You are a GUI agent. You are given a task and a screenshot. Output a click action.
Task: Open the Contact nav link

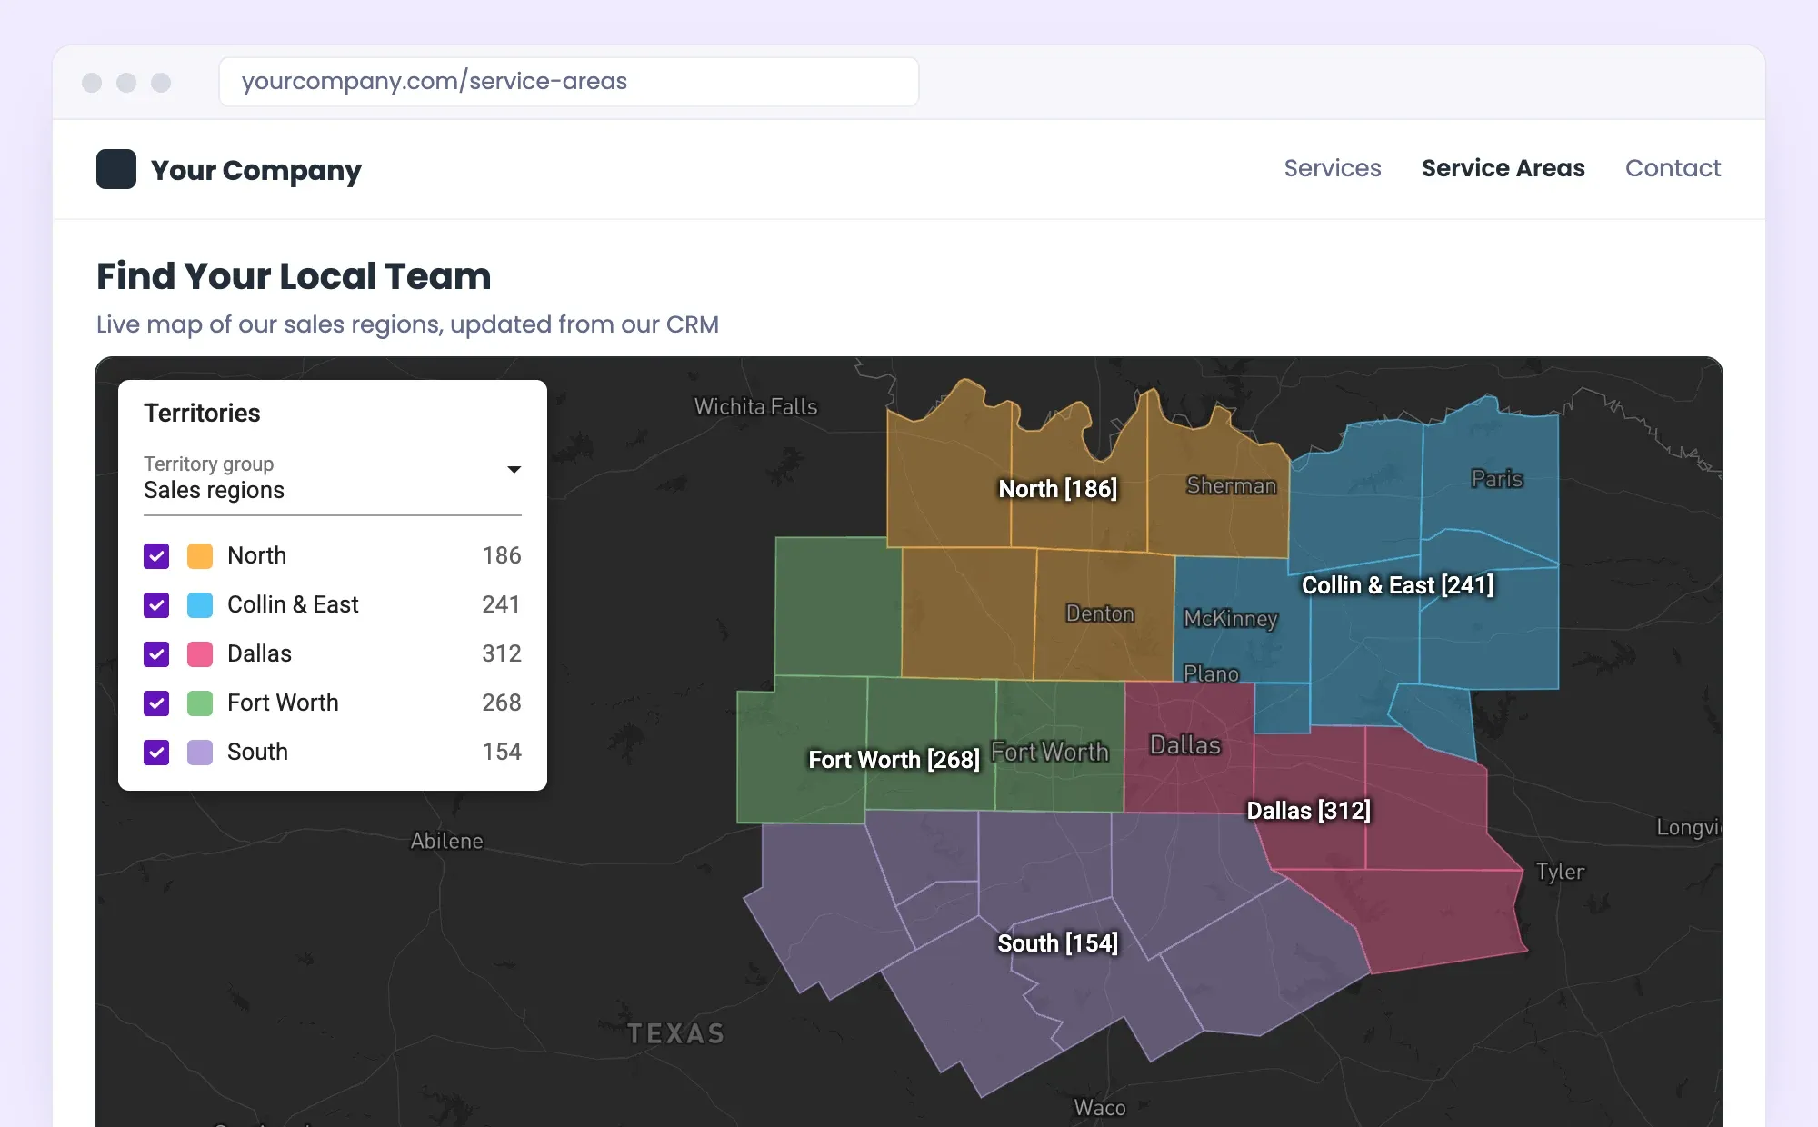click(1673, 168)
